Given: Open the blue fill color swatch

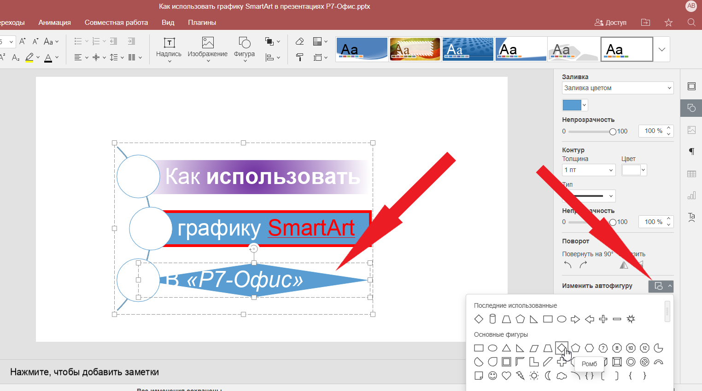Looking at the screenshot, I should [575, 105].
